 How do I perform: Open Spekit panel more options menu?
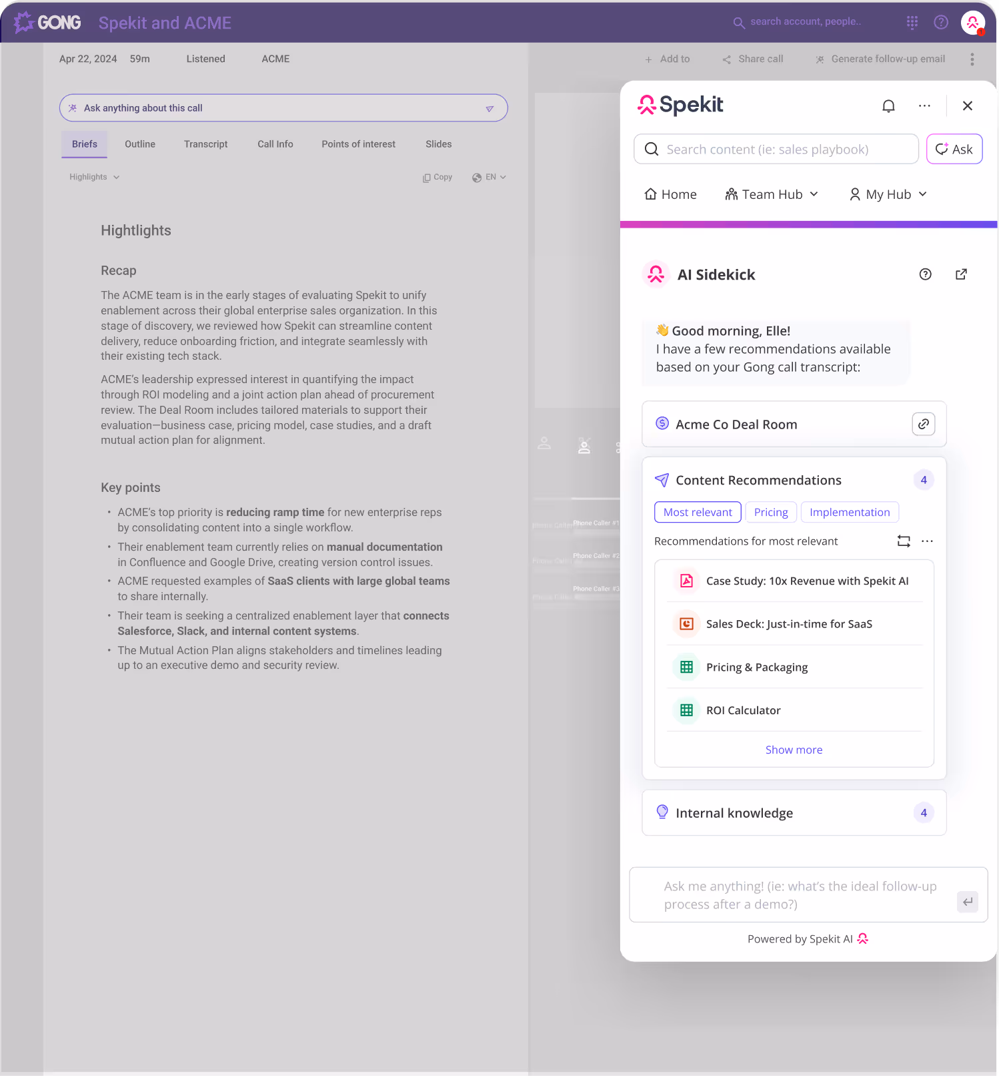(x=924, y=106)
